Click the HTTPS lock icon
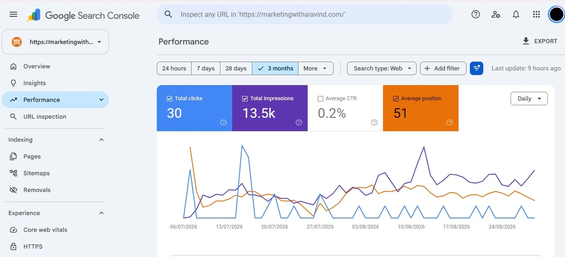This screenshot has height=257, width=565. pyautogui.click(x=13, y=247)
